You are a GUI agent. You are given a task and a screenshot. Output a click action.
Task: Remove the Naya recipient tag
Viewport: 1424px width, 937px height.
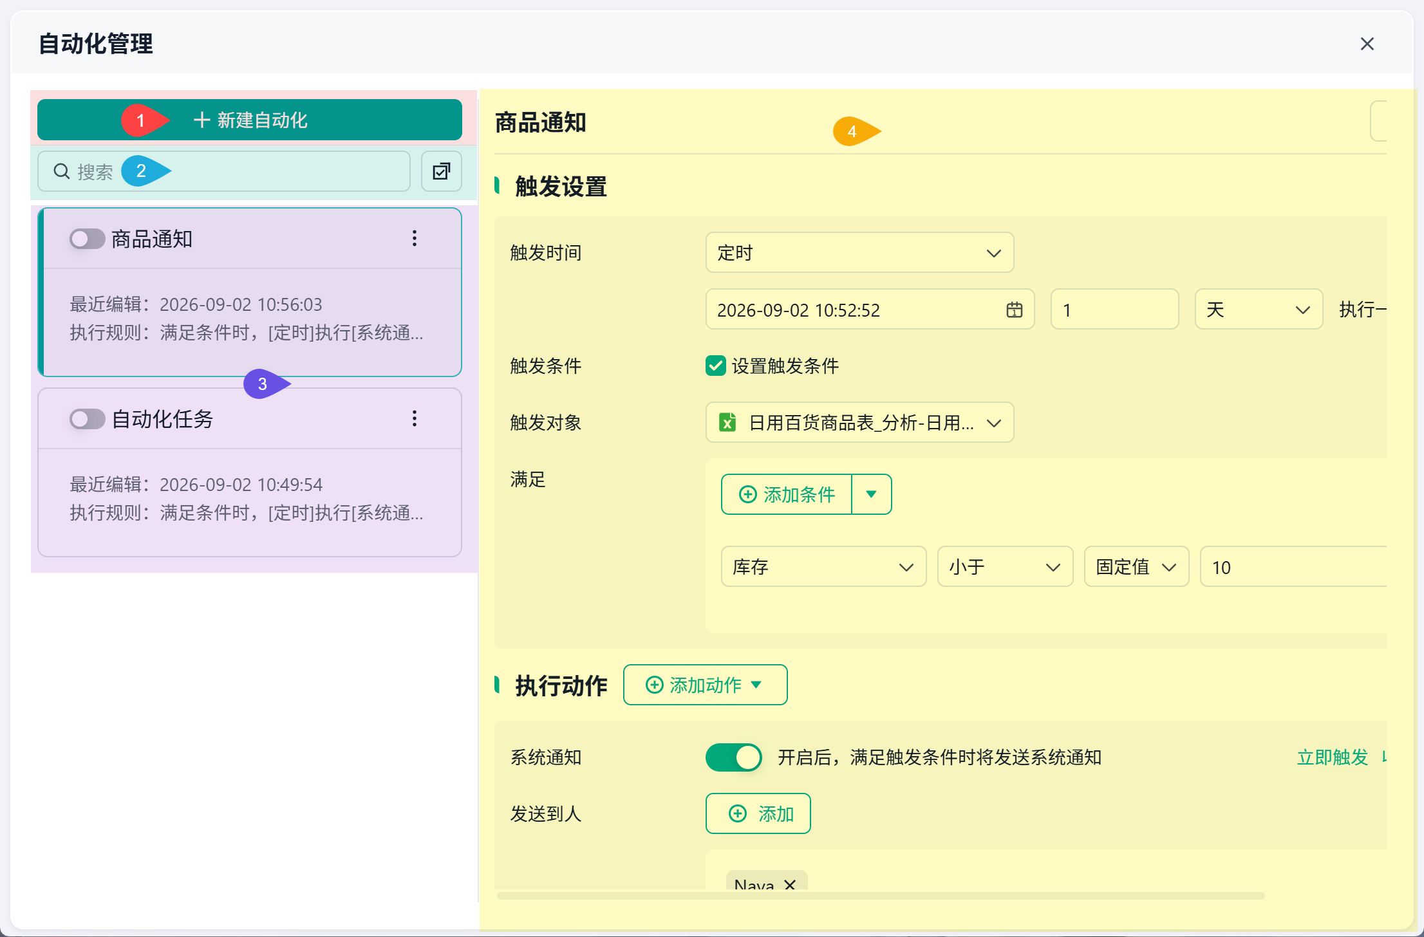click(x=790, y=884)
